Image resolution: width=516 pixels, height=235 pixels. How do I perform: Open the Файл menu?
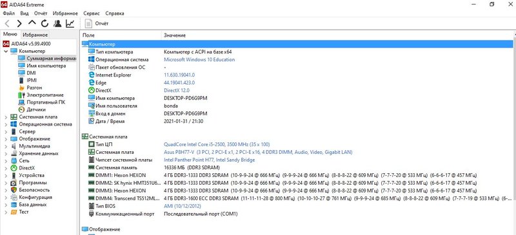[x=8, y=14]
